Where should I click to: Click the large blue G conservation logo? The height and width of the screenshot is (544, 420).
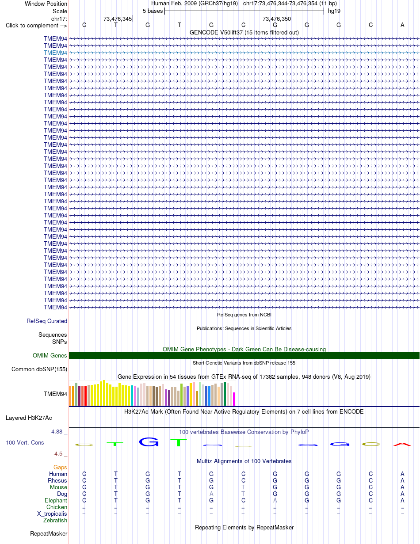pyautogui.click(x=149, y=442)
